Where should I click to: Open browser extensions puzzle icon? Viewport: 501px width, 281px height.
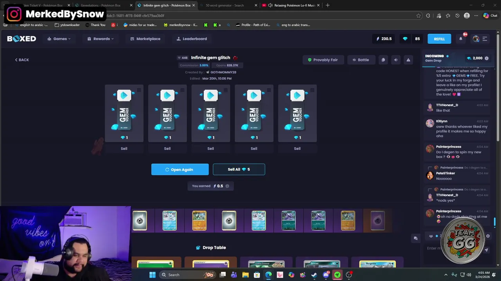(428, 16)
